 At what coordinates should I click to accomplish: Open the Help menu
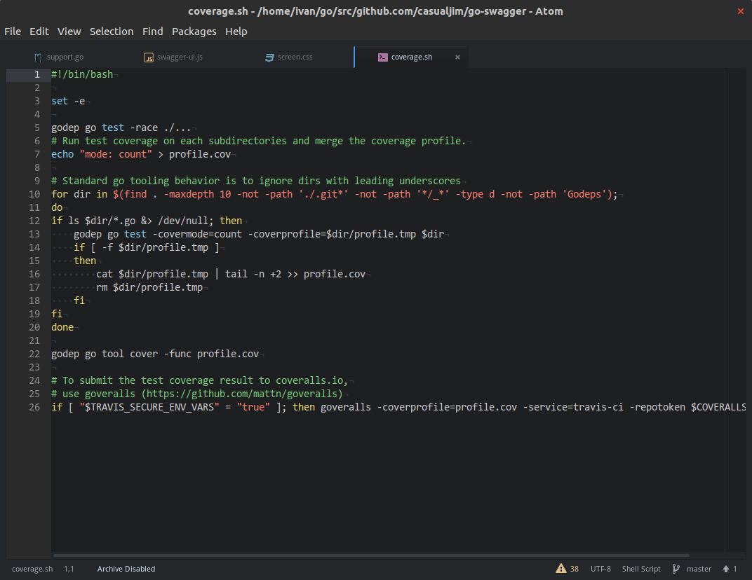pyautogui.click(x=236, y=32)
